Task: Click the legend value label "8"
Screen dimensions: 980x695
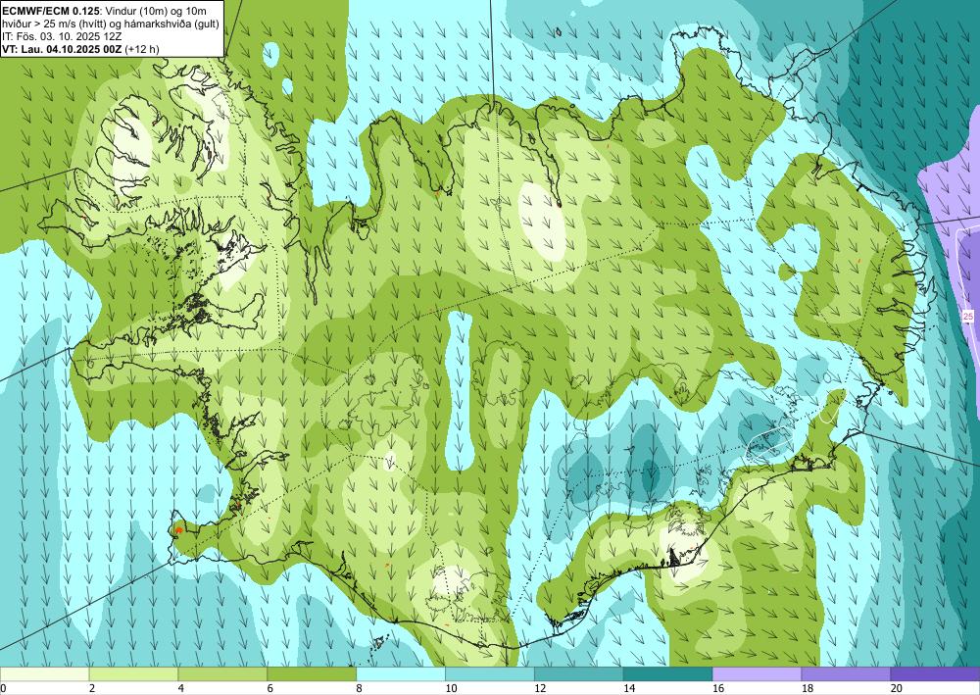Action: tap(360, 689)
